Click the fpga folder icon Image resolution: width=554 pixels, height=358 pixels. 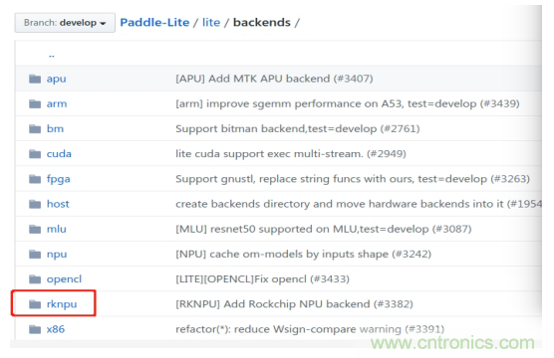coord(35,179)
